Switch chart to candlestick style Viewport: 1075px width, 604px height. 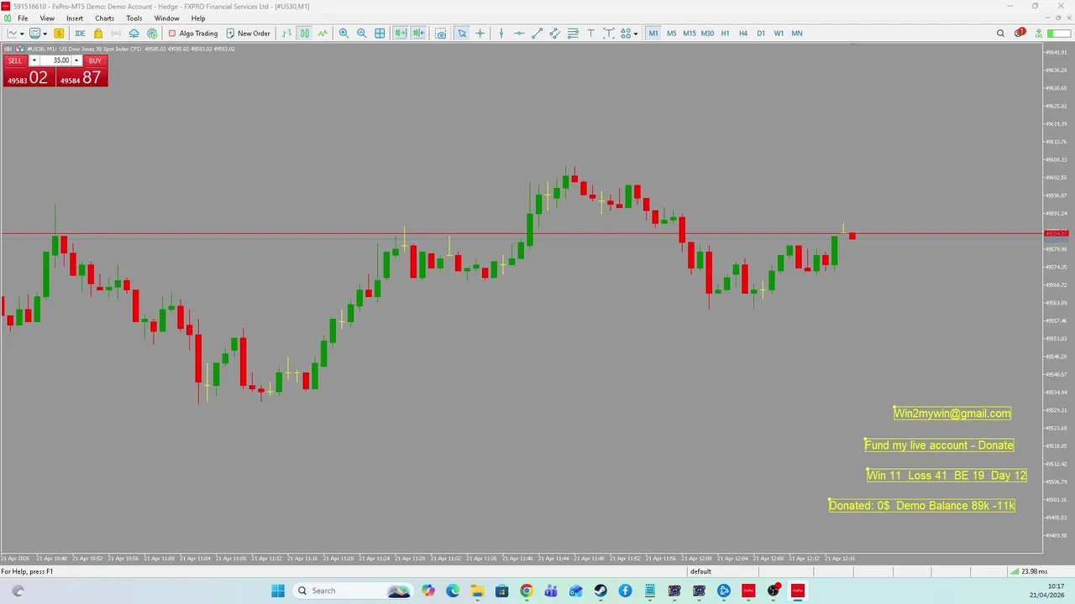coord(304,34)
